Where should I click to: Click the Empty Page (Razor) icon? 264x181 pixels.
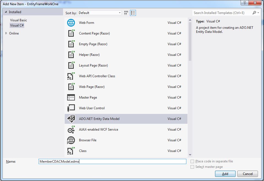[x=71, y=44]
